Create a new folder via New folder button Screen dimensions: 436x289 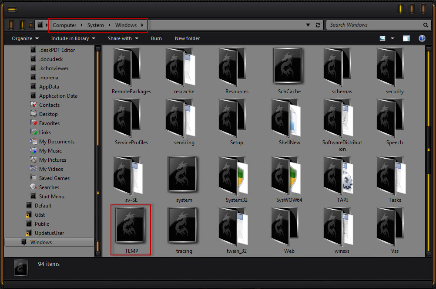pos(187,38)
